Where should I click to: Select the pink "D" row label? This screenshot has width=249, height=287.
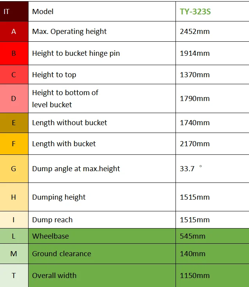pyautogui.click(x=14, y=99)
